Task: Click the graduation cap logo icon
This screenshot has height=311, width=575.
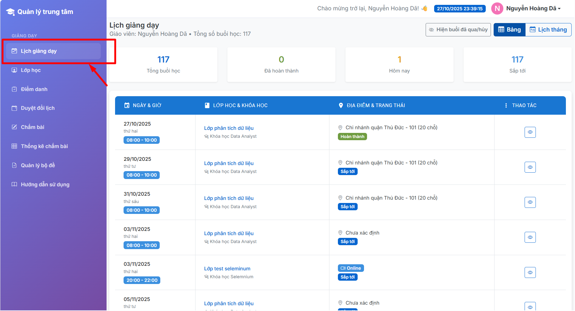Action: click(x=10, y=12)
